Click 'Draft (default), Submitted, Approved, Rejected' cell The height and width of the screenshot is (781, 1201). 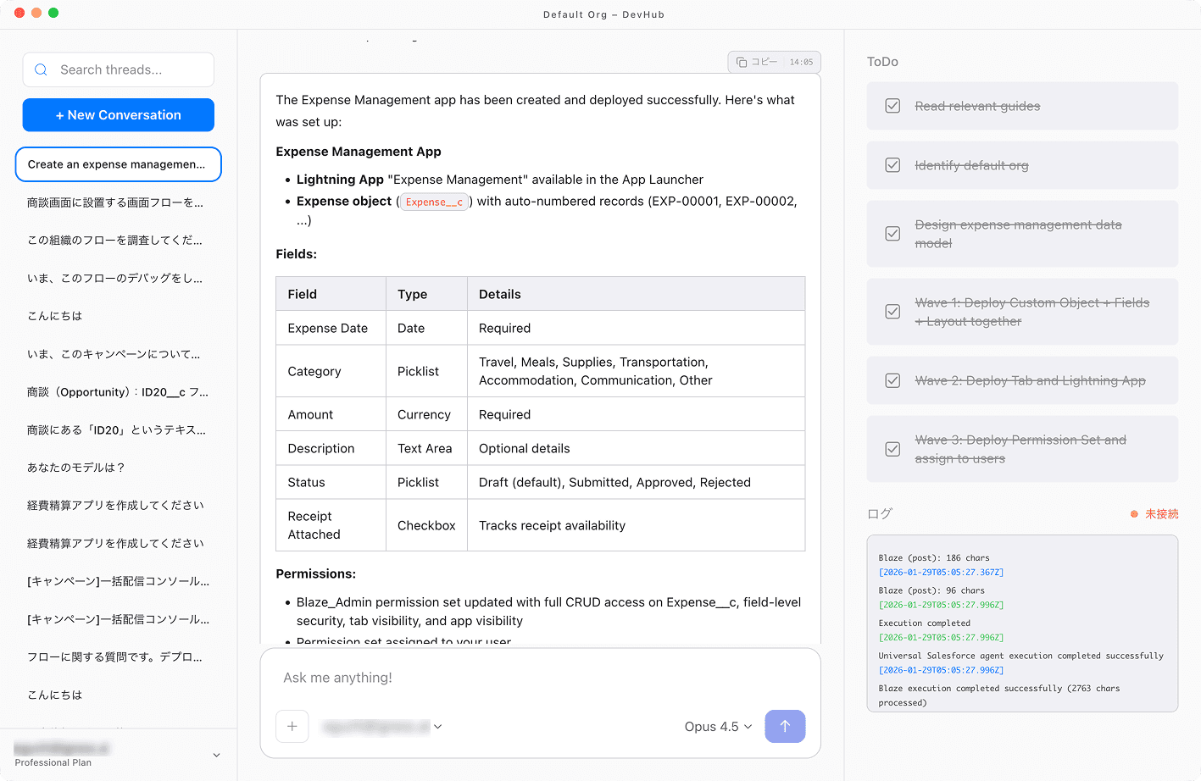point(636,482)
